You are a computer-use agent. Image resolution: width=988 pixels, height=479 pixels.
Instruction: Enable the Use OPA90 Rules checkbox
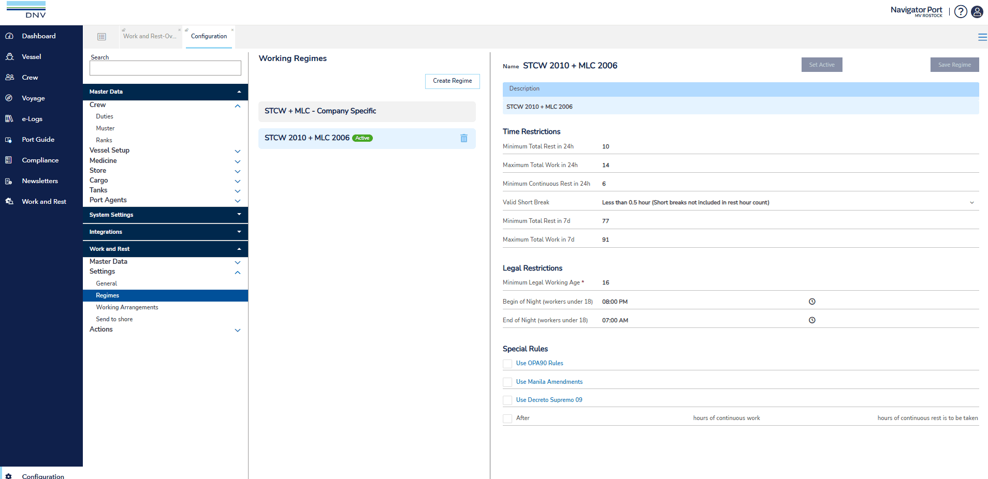coord(507,364)
